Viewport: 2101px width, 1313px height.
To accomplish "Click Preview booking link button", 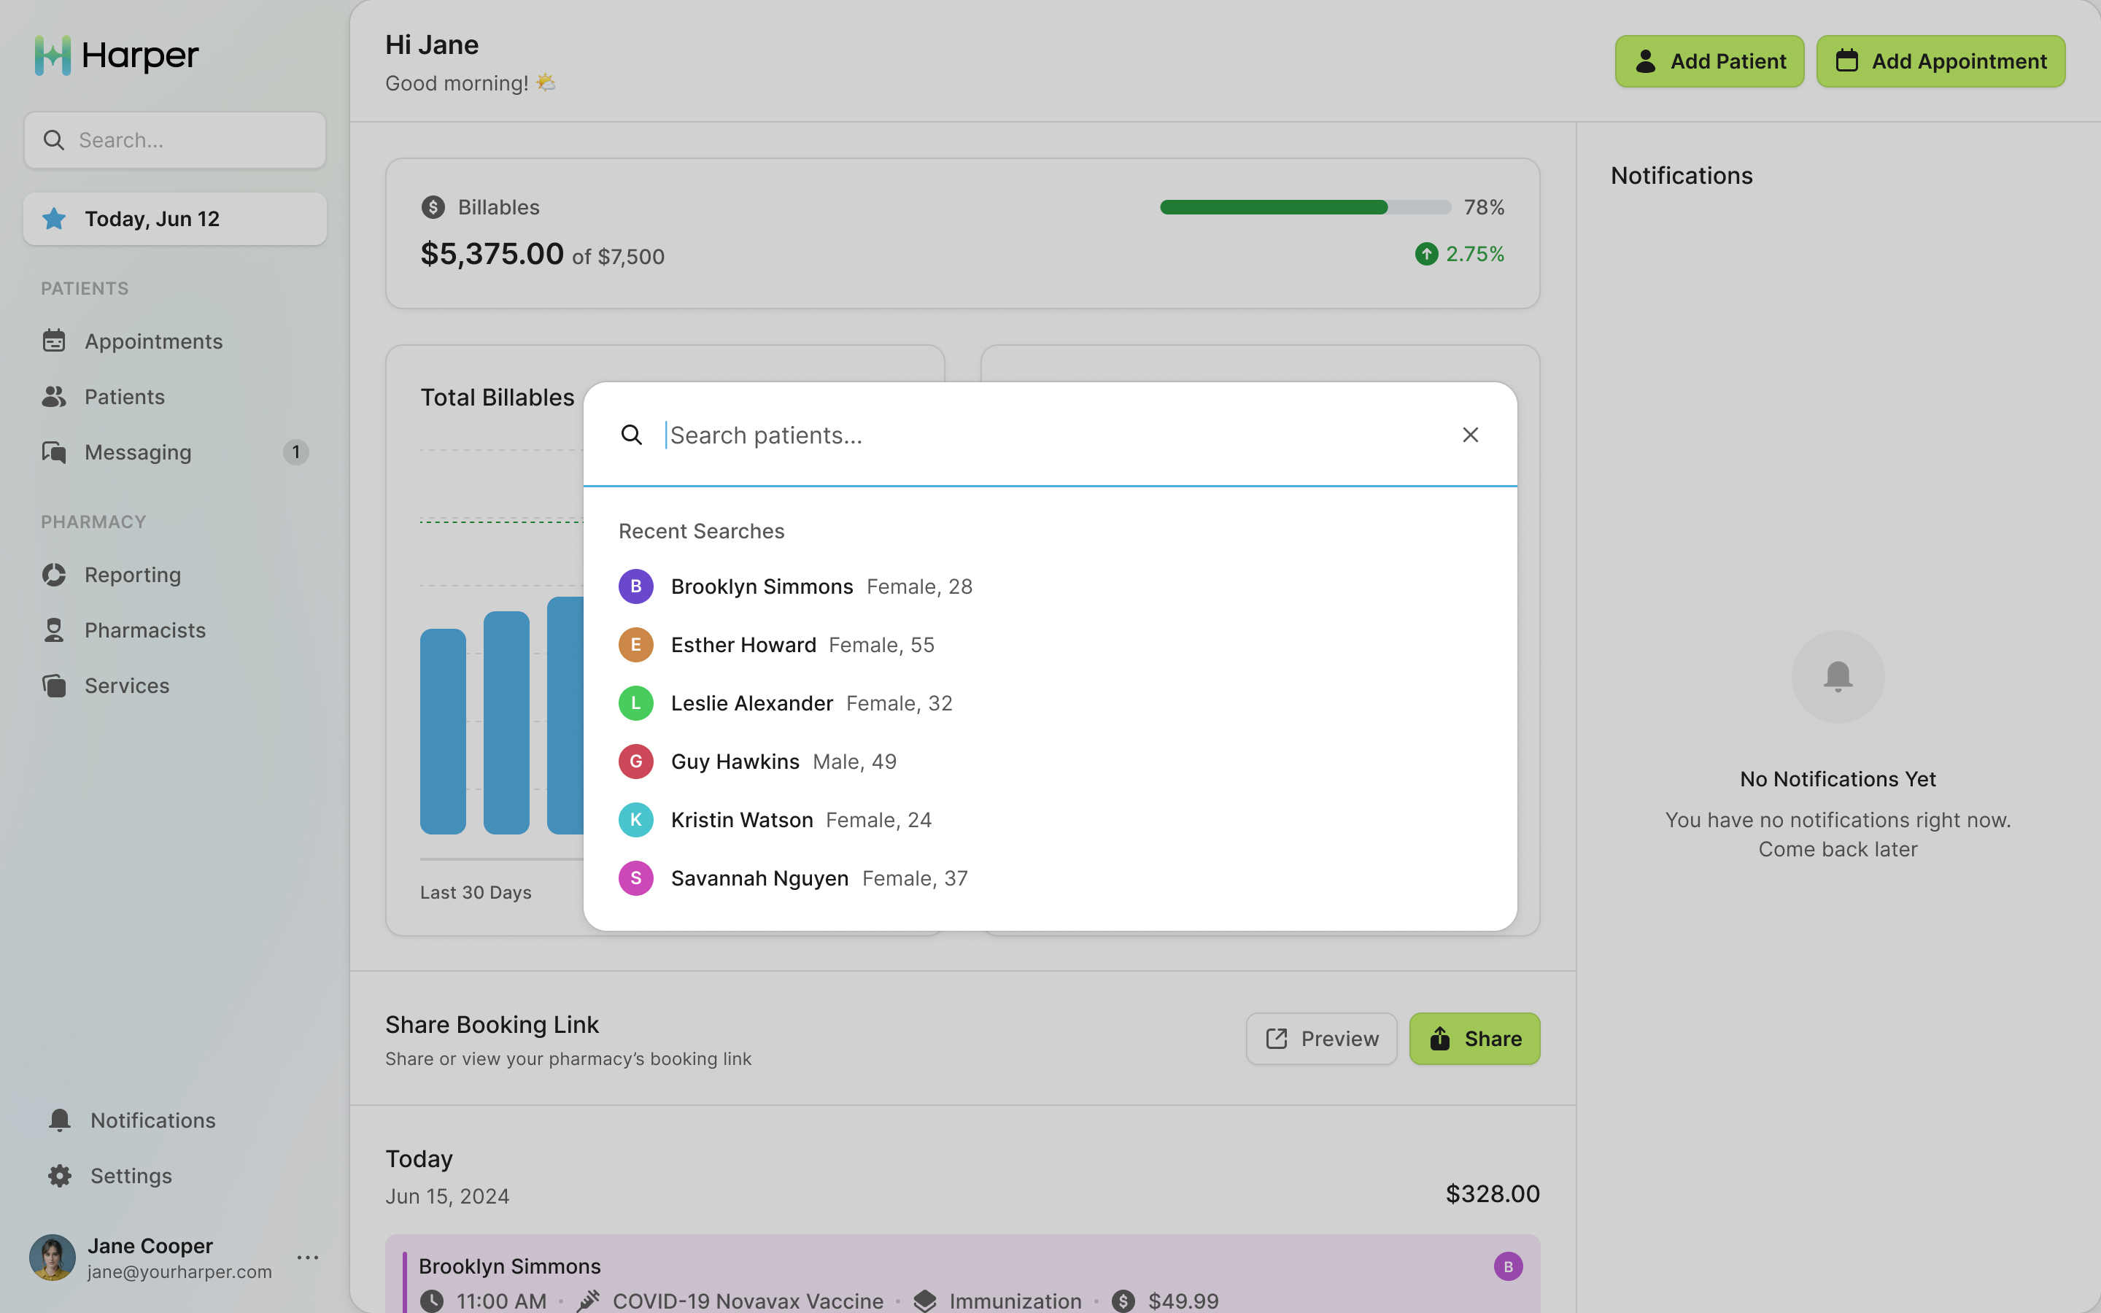I will (1320, 1039).
